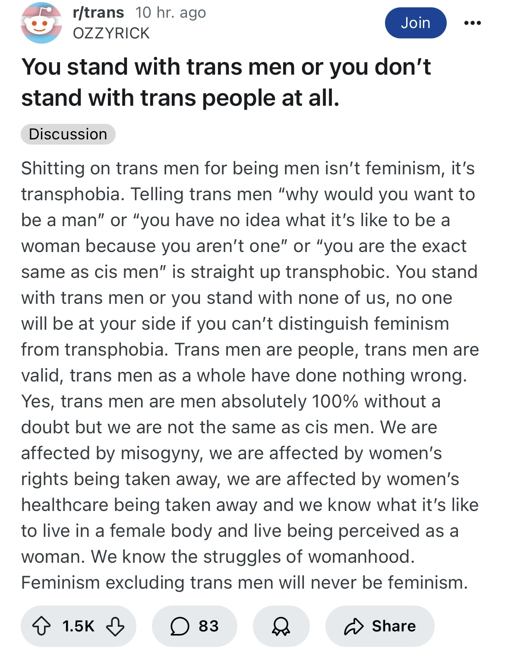Open the OZZYRICK user profile
This screenshot has height=659, width=505.
111,33
